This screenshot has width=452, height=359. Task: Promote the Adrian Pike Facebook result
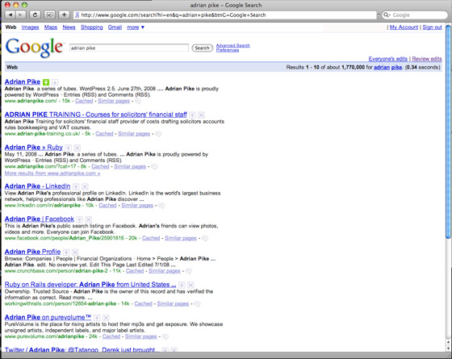[80, 219]
